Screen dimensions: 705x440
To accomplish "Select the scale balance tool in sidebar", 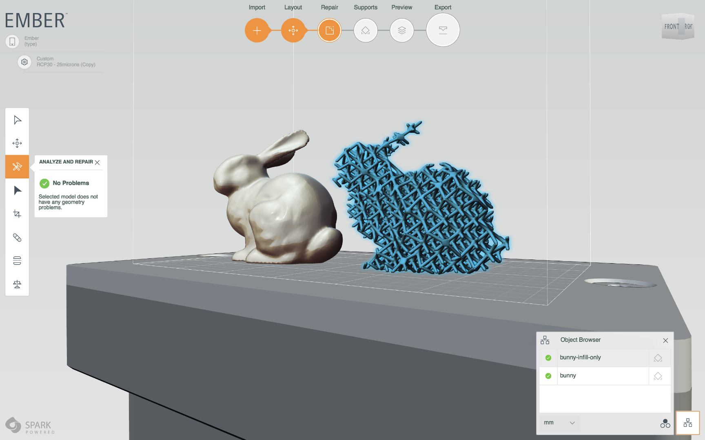I will [17, 284].
